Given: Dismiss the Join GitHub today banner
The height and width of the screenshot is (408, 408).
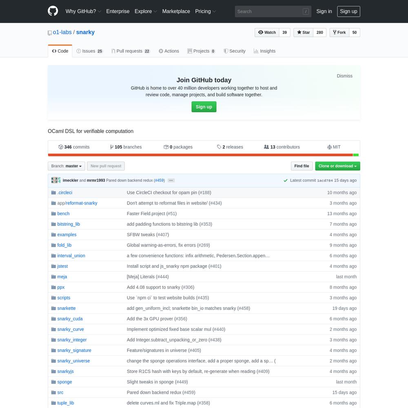Looking at the screenshot, I should (x=344, y=76).
